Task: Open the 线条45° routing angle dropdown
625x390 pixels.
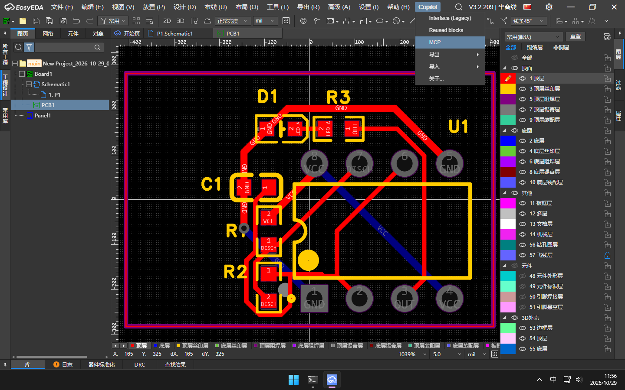Action: [x=529, y=21]
